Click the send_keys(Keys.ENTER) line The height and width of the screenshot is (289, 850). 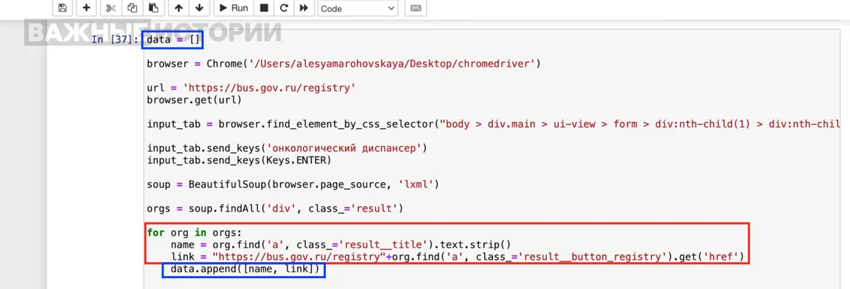pyautogui.click(x=239, y=160)
